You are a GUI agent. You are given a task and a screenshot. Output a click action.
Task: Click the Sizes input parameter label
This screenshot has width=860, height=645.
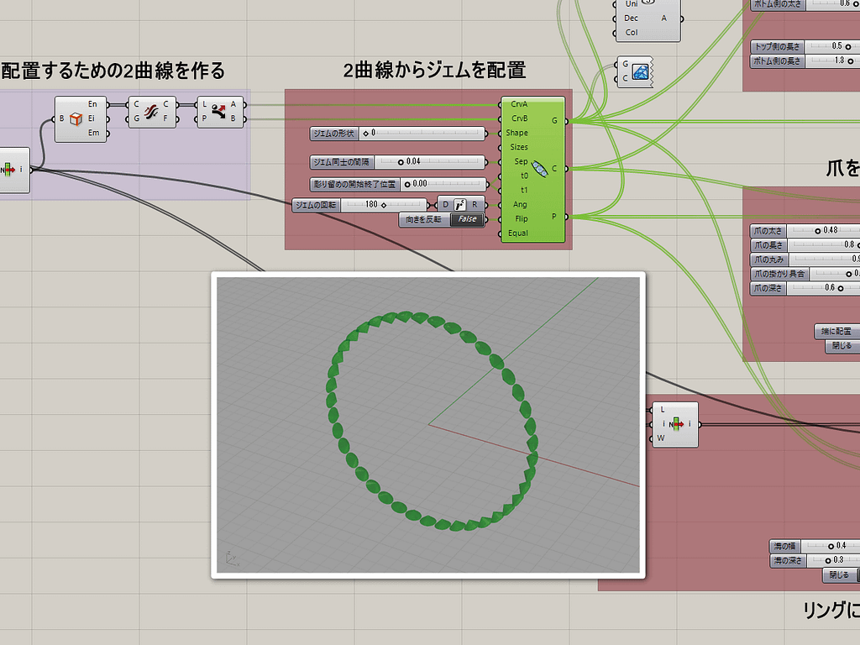coord(518,147)
